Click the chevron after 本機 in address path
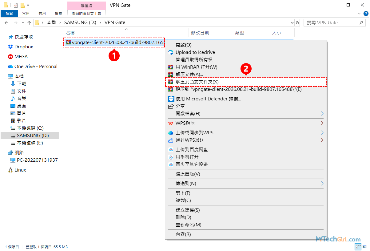Screen dimensions: 370x251 pos(61,22)
